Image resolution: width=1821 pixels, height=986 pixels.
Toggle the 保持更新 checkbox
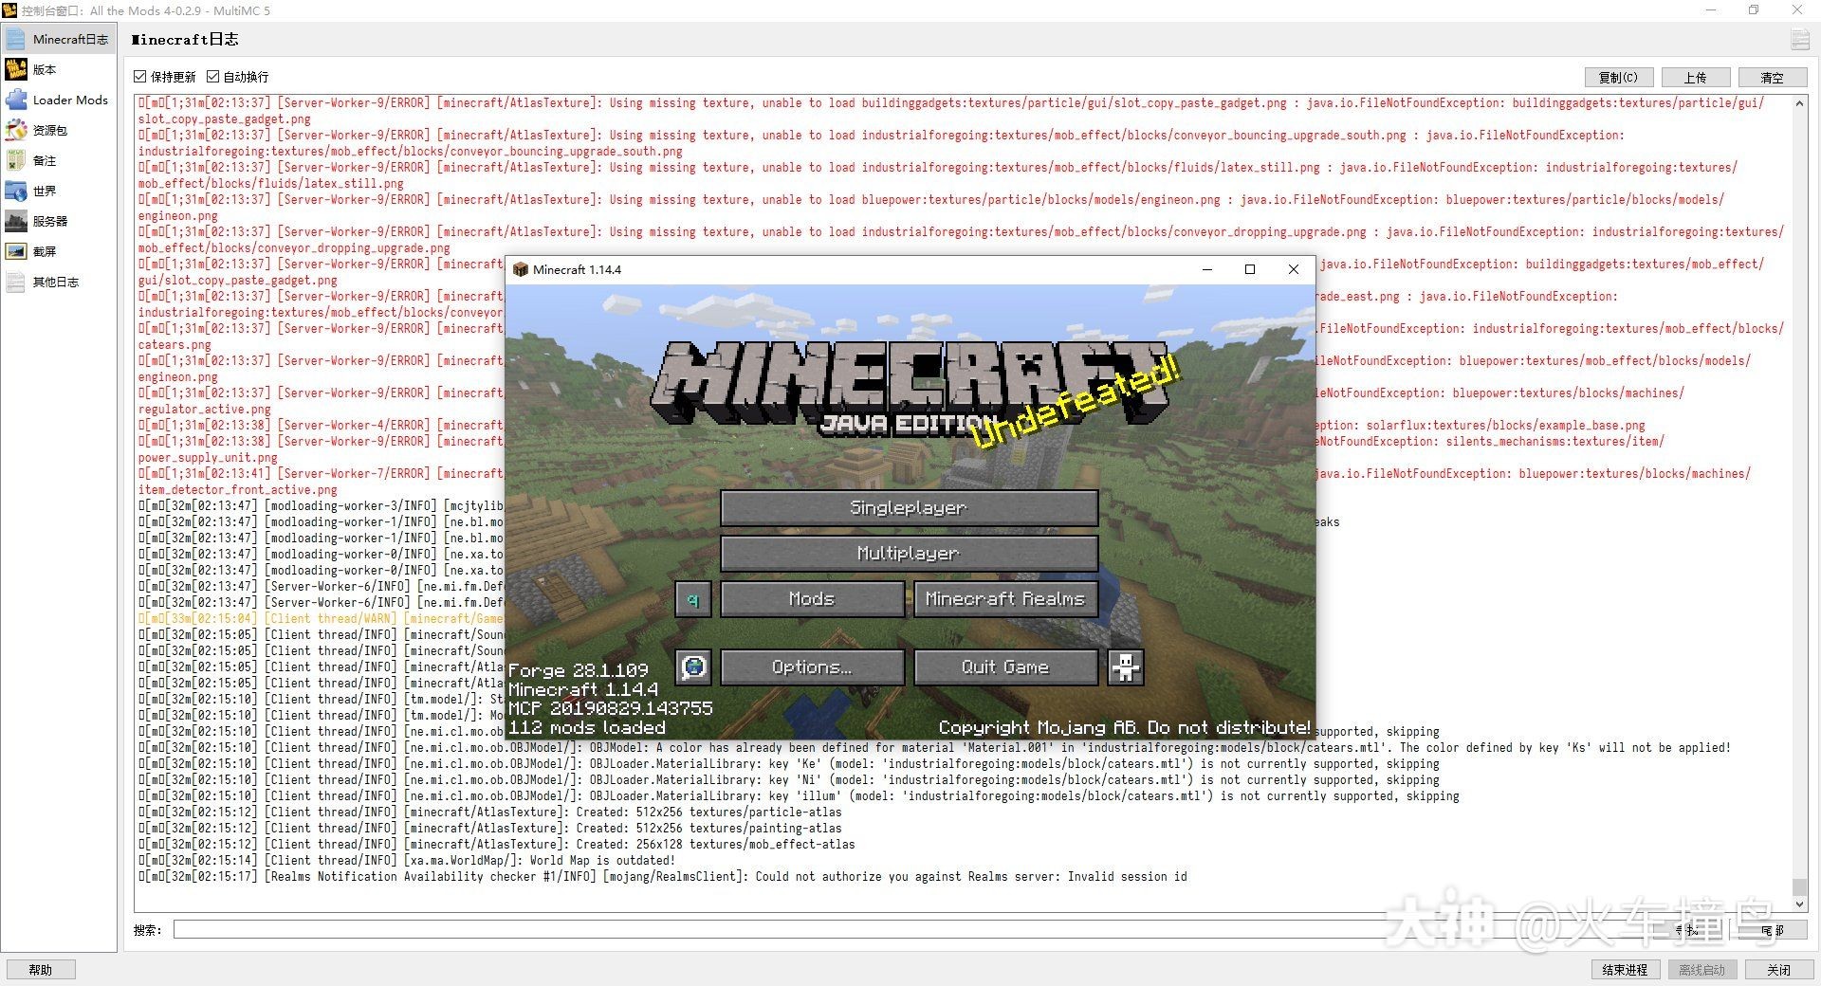point(140,77)
